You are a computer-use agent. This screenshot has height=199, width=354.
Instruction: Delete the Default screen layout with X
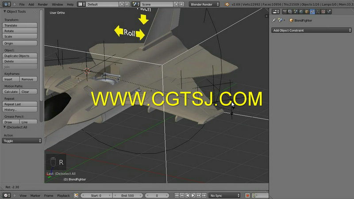[127, 4]
